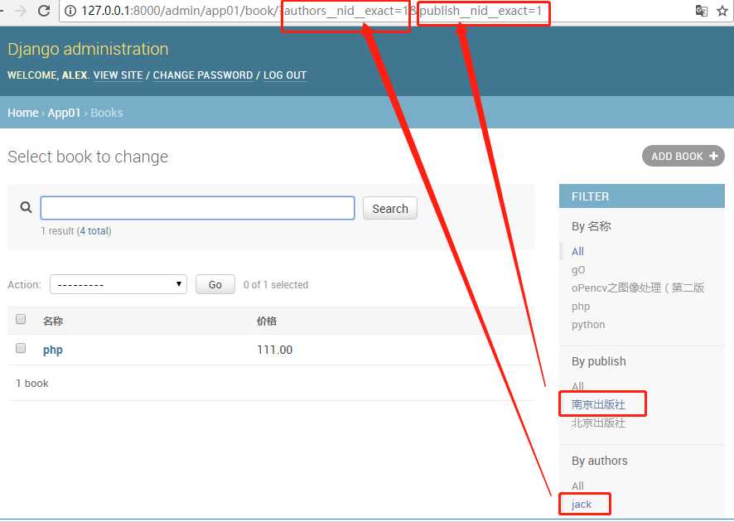Click the '1 book' count text
The width and height of the screenshot is (734, 522).
click(31, 384)
